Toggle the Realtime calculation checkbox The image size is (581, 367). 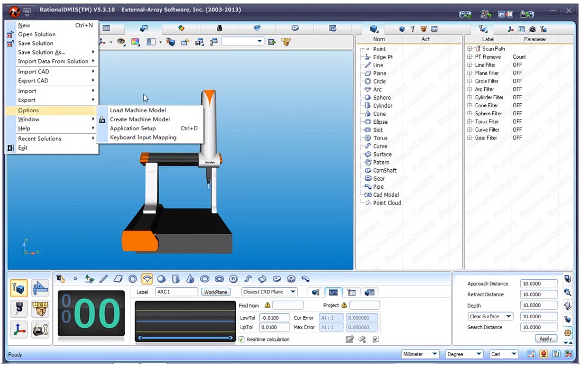pos(242,339)
